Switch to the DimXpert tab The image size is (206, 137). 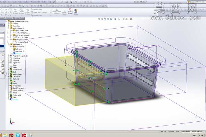coord(9,18)
